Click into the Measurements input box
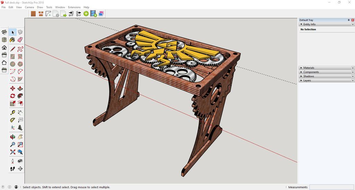The image size is (355, 190). [331, 187]
